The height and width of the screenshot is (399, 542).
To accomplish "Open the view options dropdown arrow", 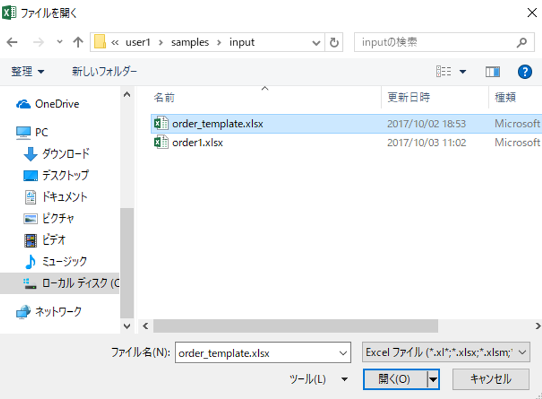I will (x=463, y=72).
